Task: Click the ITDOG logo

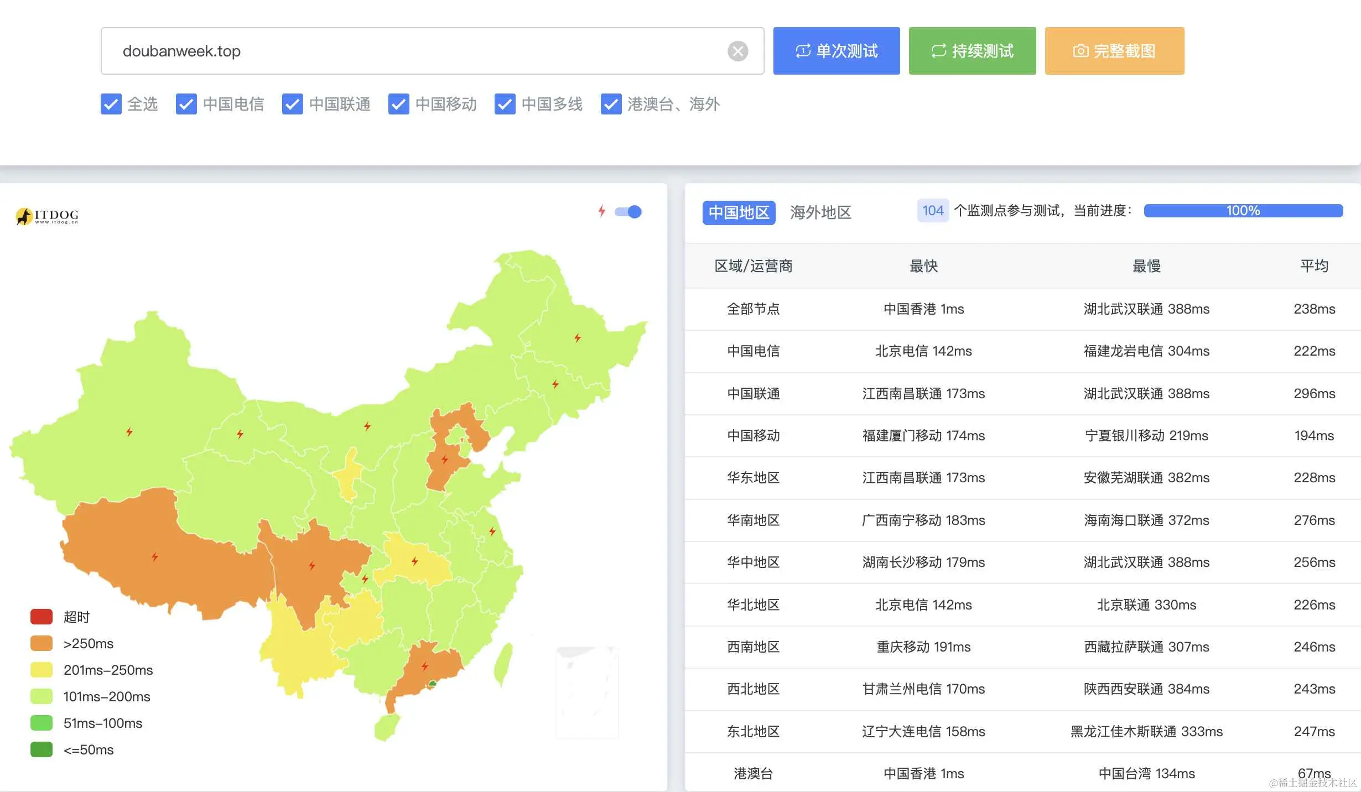Action: click(47, 216)
